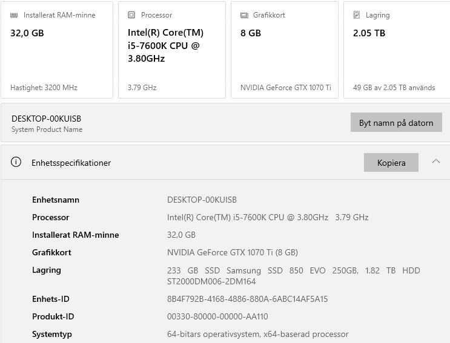The image size is (450, 343).
Task: Click 64-bitars operativsystem value
Action: [257, 334]
